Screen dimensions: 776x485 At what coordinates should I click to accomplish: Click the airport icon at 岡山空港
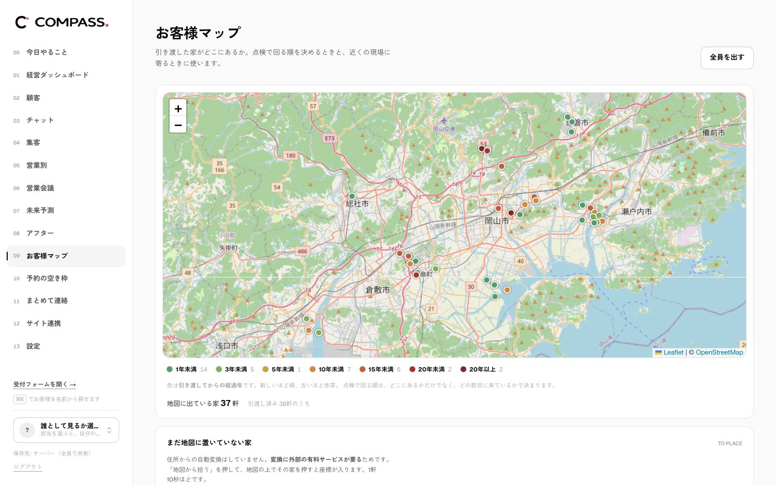444,121
